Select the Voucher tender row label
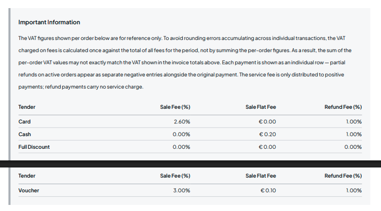Screen dimensions: 381x211 point(28,191)
